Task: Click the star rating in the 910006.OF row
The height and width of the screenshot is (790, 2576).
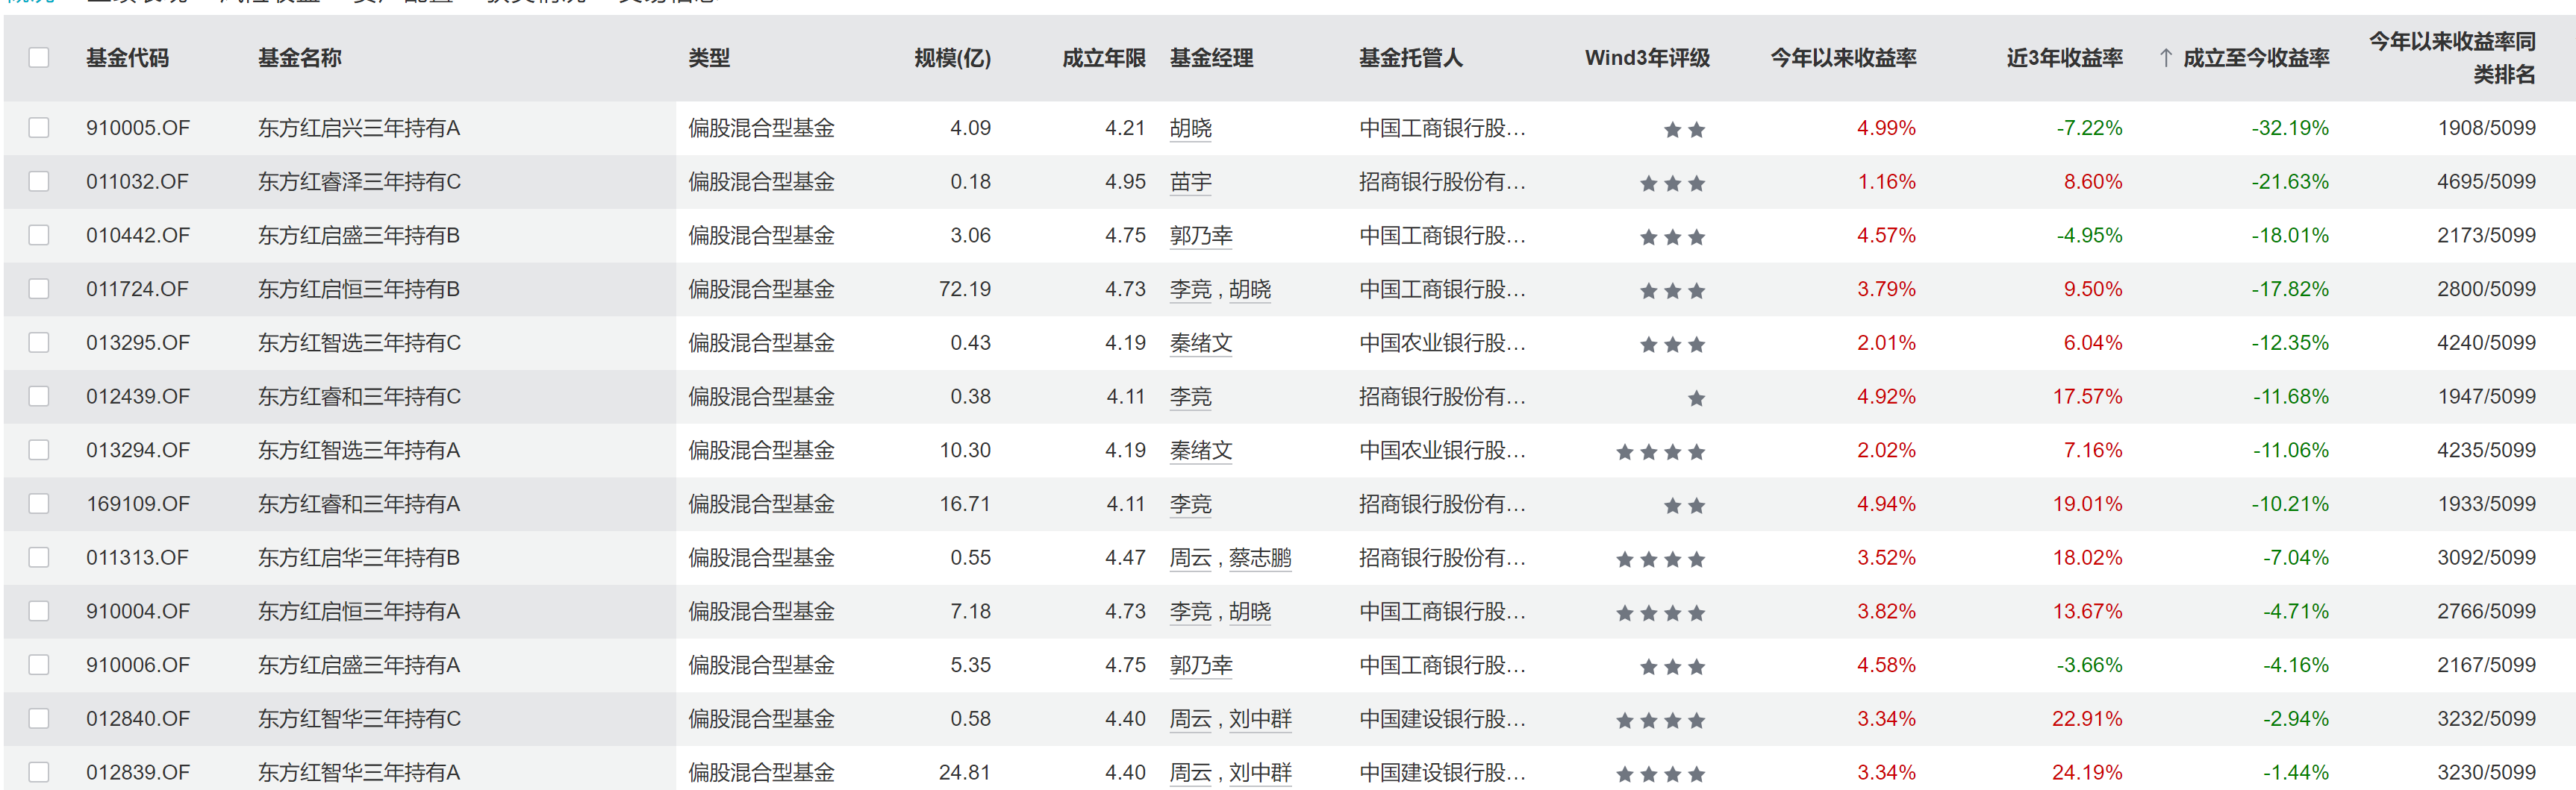Action: pos(1672,667)
